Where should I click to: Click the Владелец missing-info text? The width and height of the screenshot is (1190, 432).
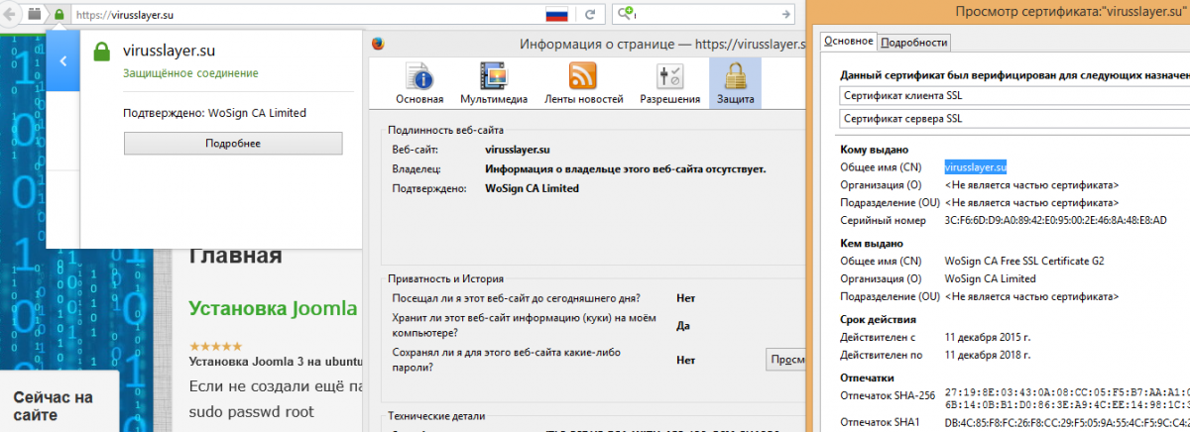[626, 169]
